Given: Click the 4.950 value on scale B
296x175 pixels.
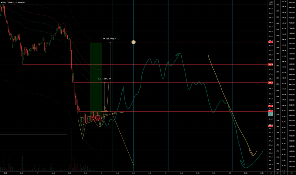Looking at the screenshot, I should pyautogui.click(x=277, y=5).
